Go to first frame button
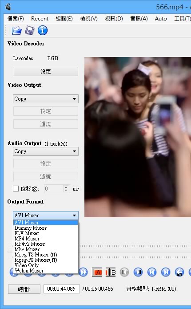The height and width of the screenshot is (309, 191). (152, 272)
